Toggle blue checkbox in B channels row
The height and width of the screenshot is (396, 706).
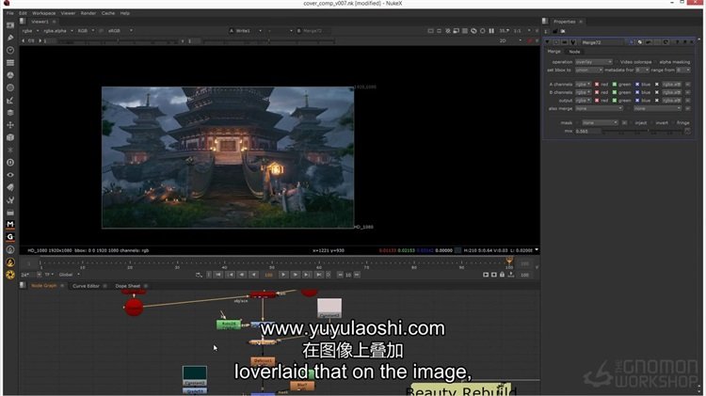point(637,92)
